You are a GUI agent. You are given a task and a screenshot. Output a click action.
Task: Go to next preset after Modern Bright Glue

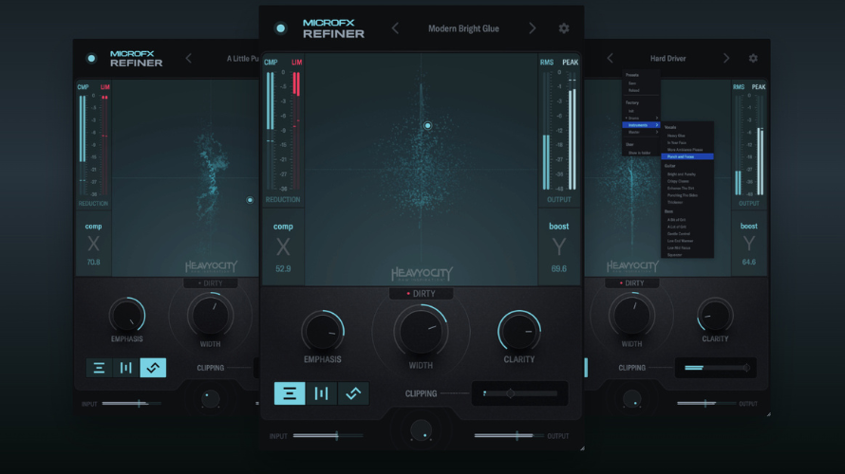pyautogui.click(x=532, y=28)
